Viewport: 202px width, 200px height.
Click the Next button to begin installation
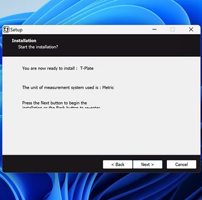click(148, 164)
